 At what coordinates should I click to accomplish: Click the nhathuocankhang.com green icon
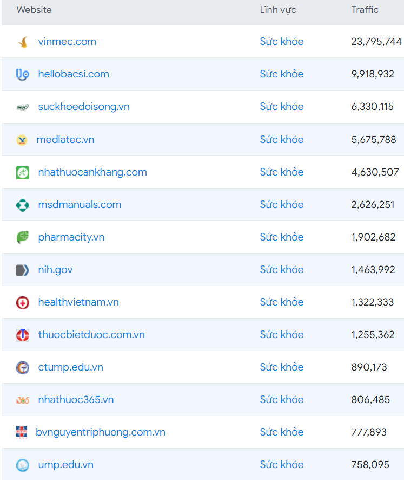pos(23,172)
